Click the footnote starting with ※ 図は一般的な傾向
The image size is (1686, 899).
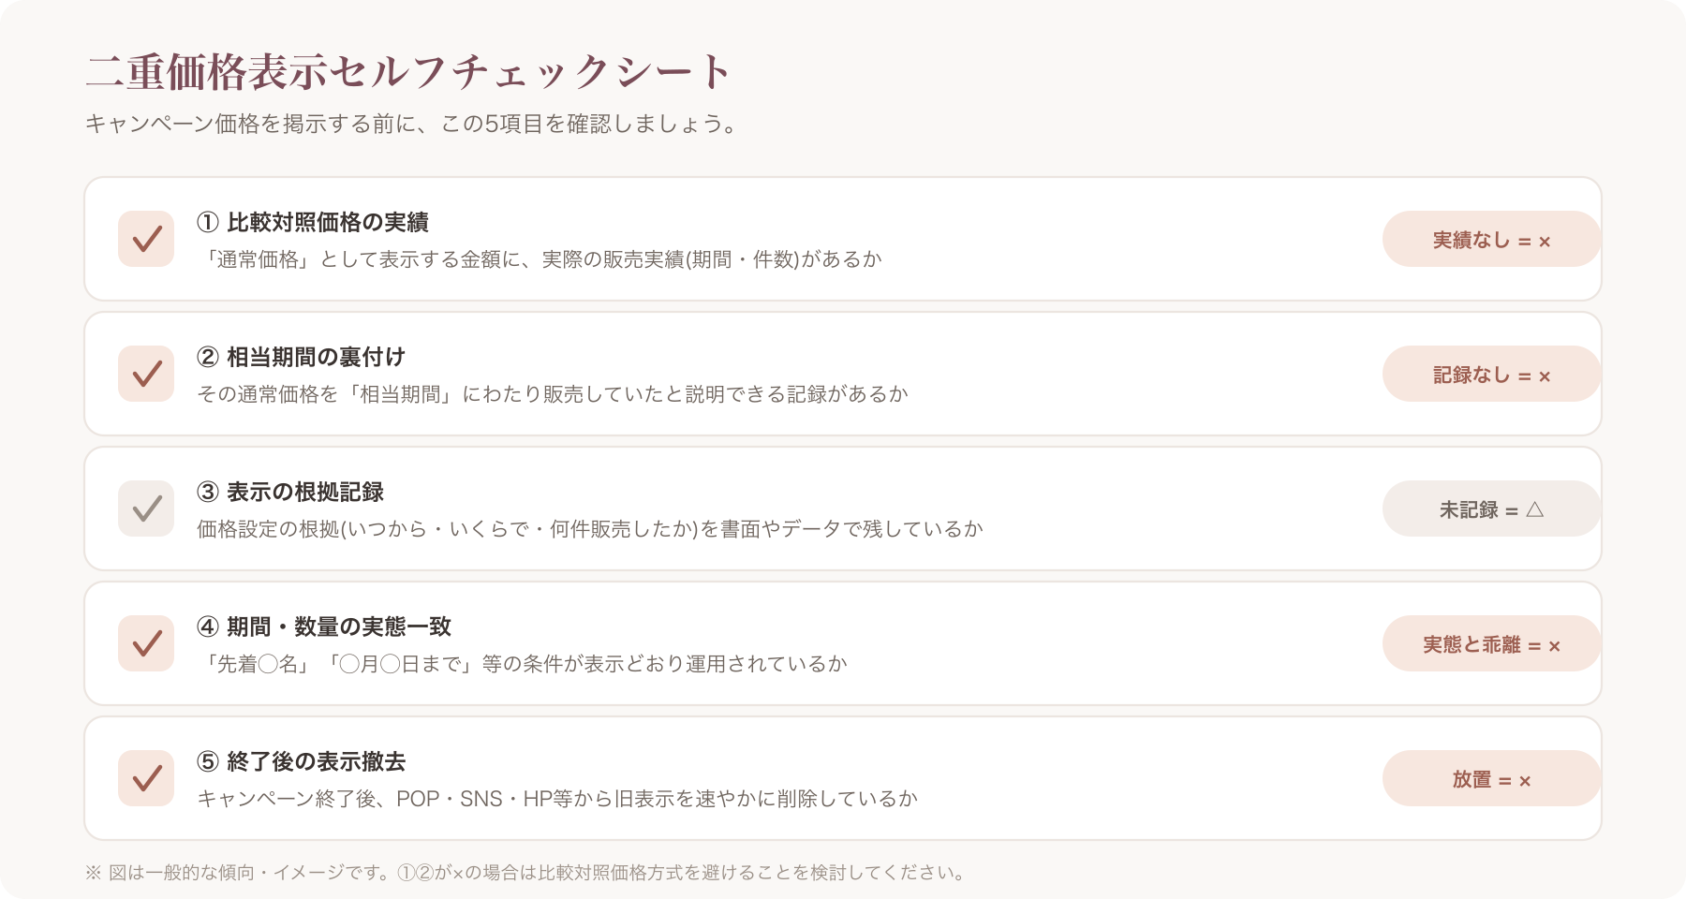[525, 873]
